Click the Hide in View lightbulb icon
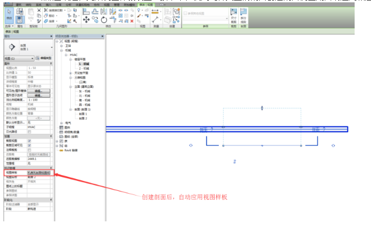Screen dimensions: 371x226 139,10
